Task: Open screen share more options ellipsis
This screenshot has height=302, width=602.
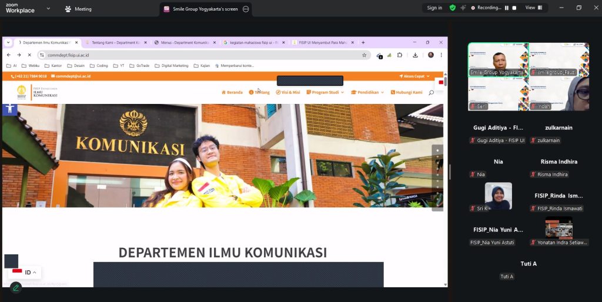Action: coord(246,9)
